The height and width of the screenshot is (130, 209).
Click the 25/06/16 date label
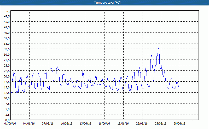(161, 123)
